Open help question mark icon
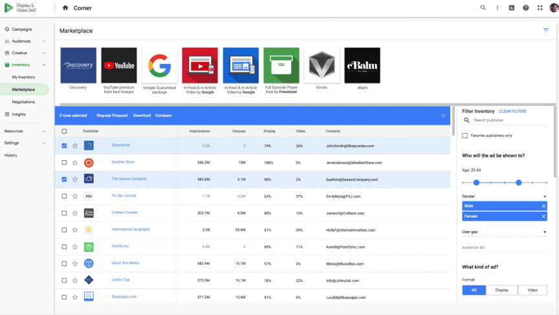 pyautogui.click(x=526, y=8)
